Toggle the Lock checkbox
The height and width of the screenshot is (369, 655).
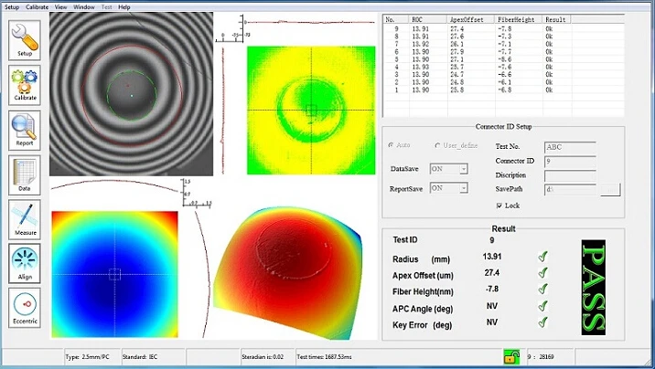pyautogui.click(x=499, y=206)
